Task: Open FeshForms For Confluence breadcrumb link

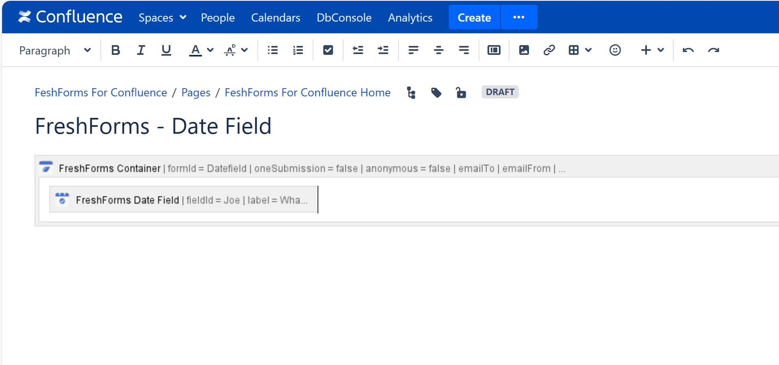Action: pos(101,92)
